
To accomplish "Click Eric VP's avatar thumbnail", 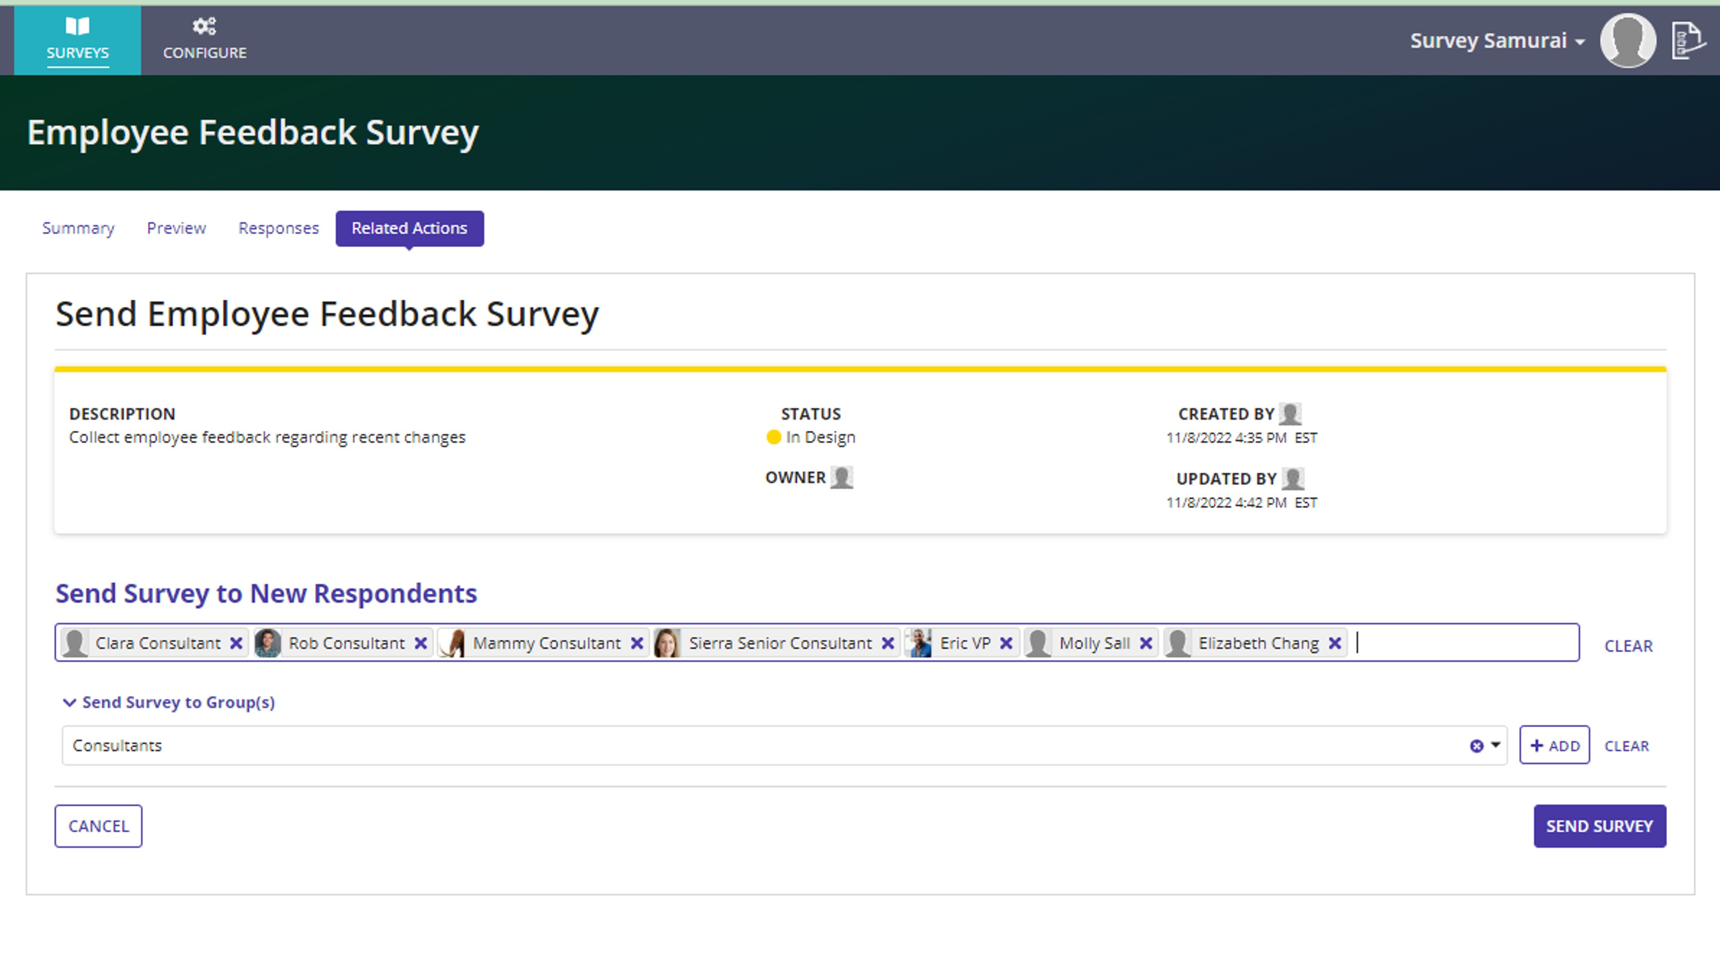I will pyautogui.click(x=919, y=643).
